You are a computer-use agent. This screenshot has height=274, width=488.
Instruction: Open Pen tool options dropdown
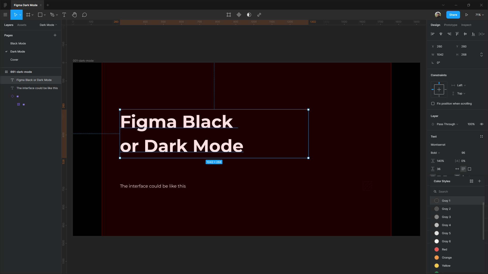click(57, 15)
